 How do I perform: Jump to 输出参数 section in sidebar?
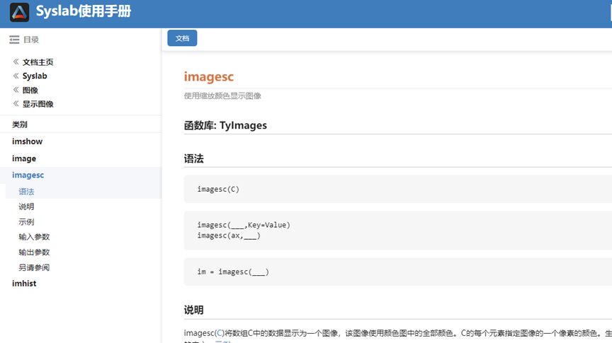(34, 252)
